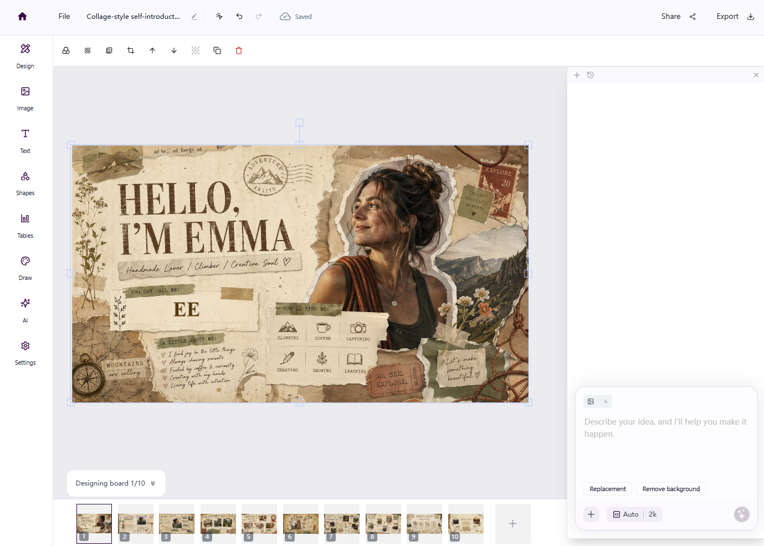Go to the home screen icon
Viewport: 764px width, 546px height.
(22, 17)
